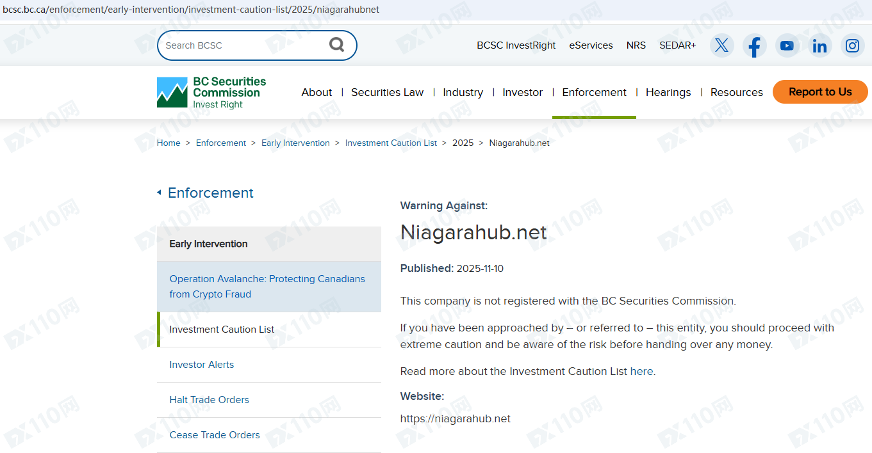This screenshot has height=453, width=872.
Task: Open the BCSC LinkedIn page
Action: pos(819,45)
